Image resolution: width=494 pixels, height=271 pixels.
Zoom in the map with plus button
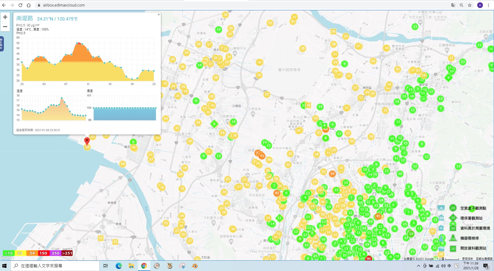point(5,17)
